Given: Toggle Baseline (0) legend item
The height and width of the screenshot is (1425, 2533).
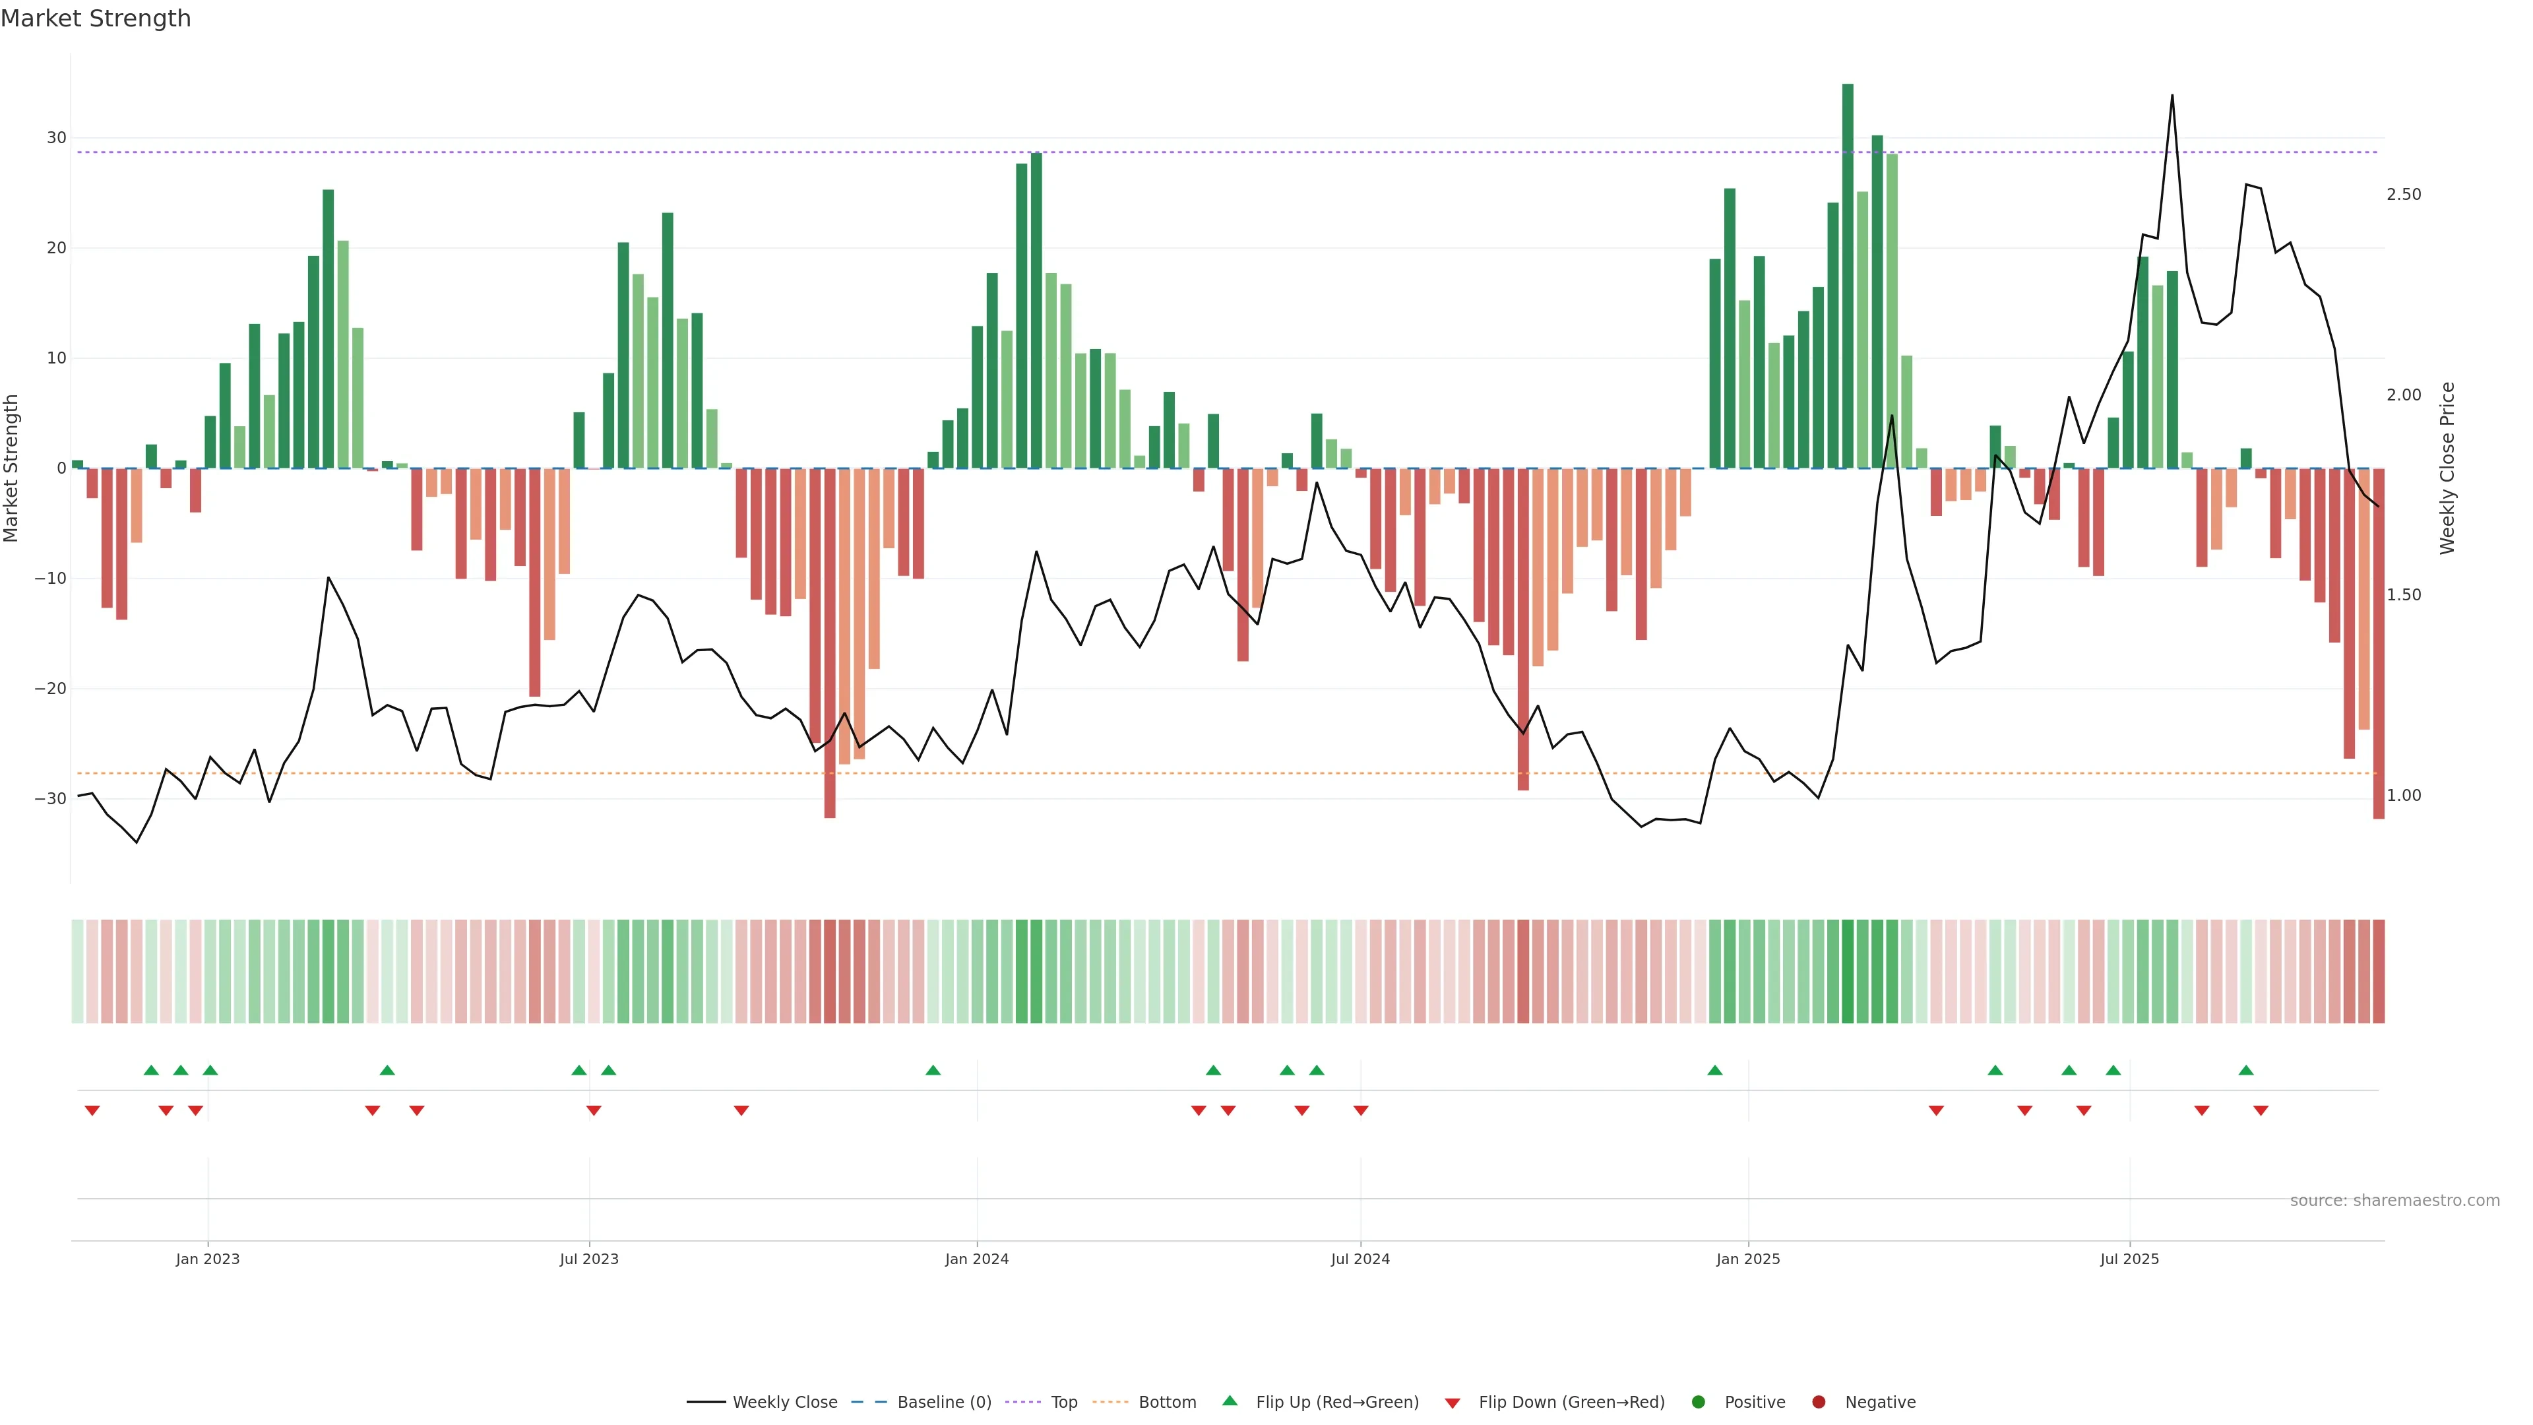Looking at the screenshot, I should click(x=943, y=1403).
